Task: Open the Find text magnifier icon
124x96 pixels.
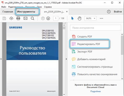Action: coord(32,18)
